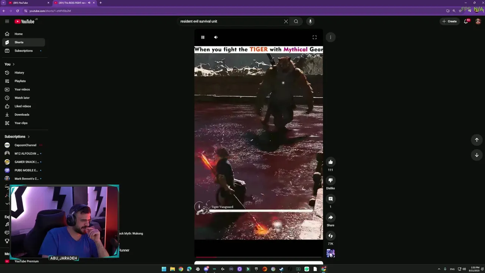Search with your voice microphone
The width and height of the screenshot is (485, 273).
310,21
